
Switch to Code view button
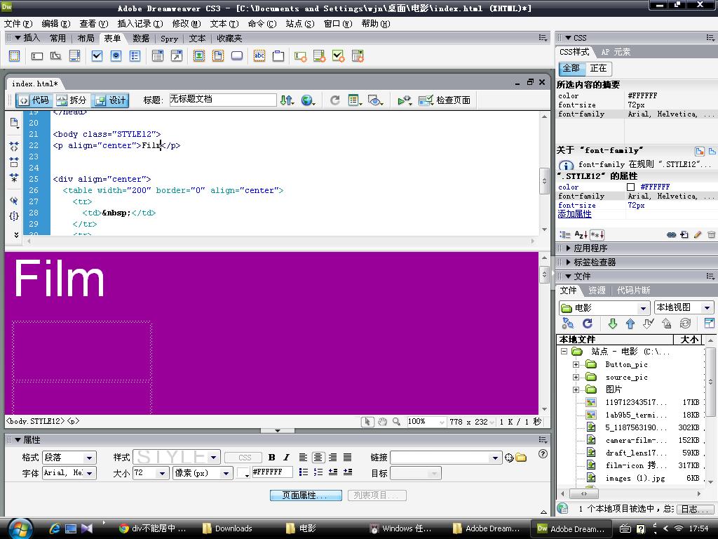34,100
